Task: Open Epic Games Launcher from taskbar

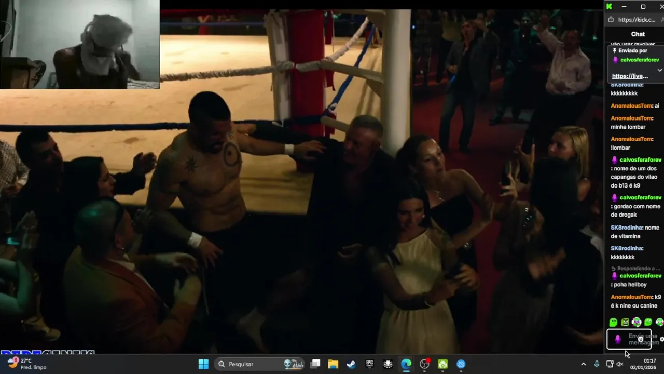Action: pyautogui.click(x=369, y=364)
